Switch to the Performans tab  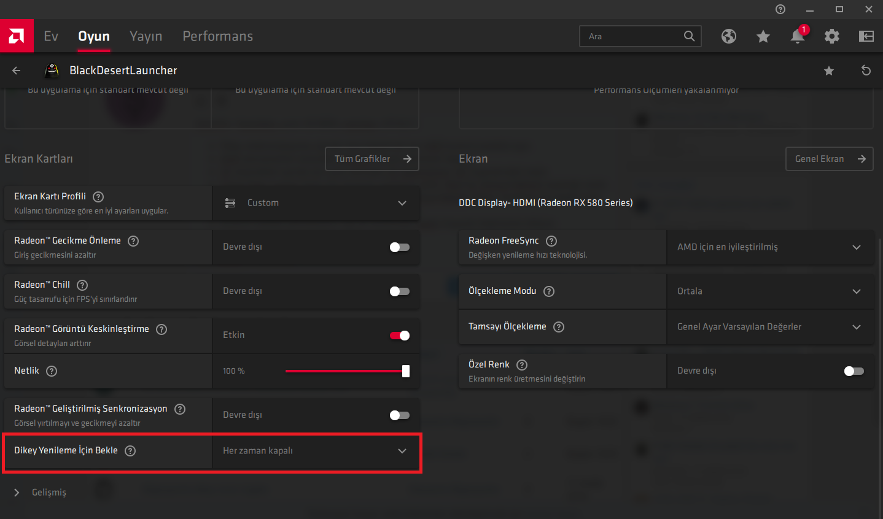click(217, 36)
